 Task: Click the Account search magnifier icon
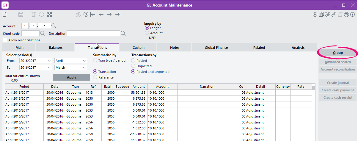coord(54,26)
